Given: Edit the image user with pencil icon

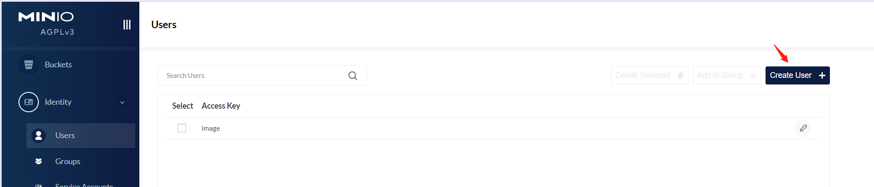Looking at the screenshot, I should point(803,128).
